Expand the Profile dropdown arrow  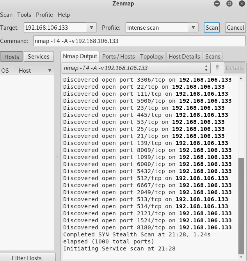click(193, 28)
